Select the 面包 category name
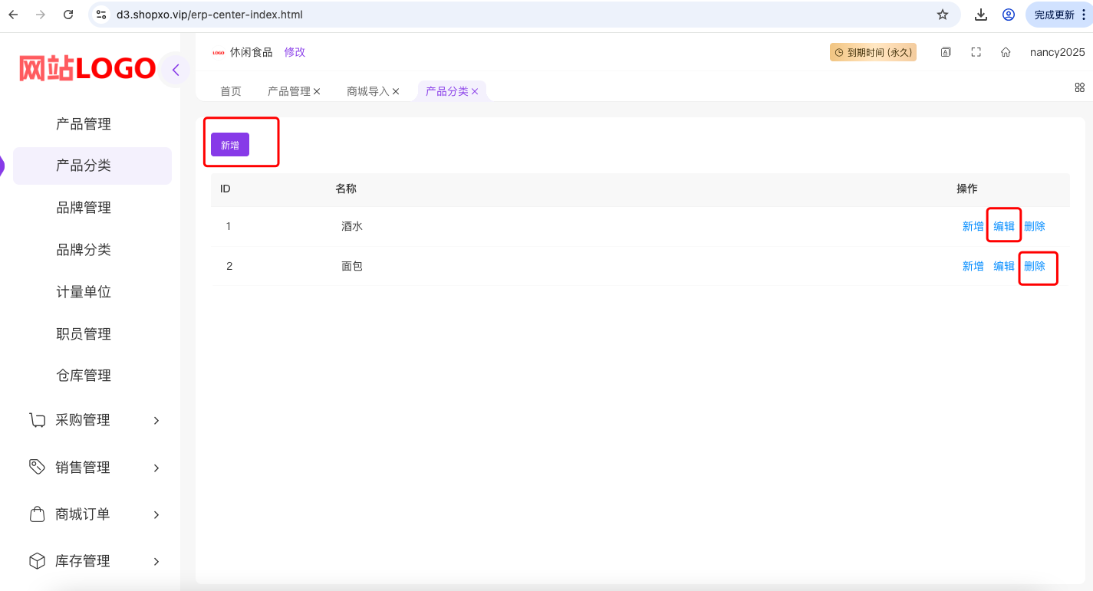The image size is (1093, 591). click(352, 266)
